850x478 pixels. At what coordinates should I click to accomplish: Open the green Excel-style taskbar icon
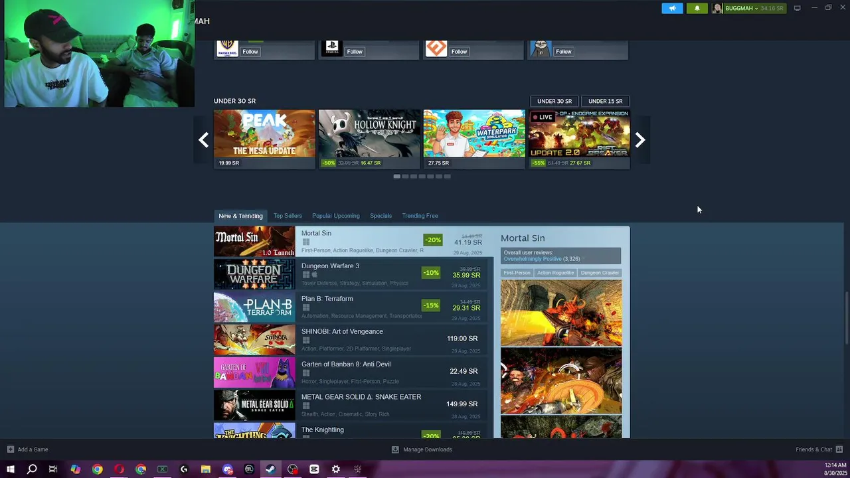162,469
